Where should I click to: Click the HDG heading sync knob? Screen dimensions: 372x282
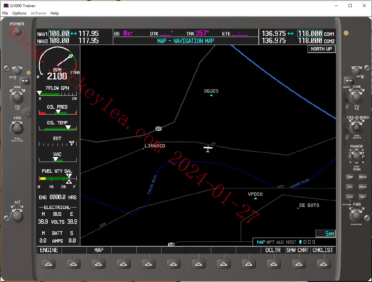click(x=17, y=128)
